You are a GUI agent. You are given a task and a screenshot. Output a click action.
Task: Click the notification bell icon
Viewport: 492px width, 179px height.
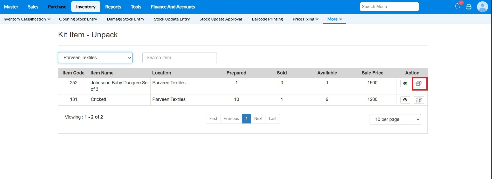(x=457, y=7)
